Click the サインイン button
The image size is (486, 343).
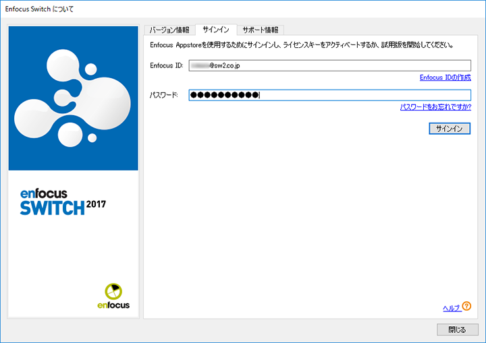(450, 129)
